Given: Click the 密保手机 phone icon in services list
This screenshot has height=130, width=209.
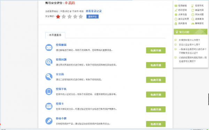Looking at the screenshot, I should coord(49,91).
